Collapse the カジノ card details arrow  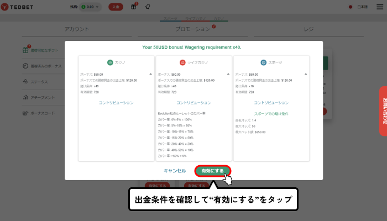pyautogui.click(x=150, y=74)
